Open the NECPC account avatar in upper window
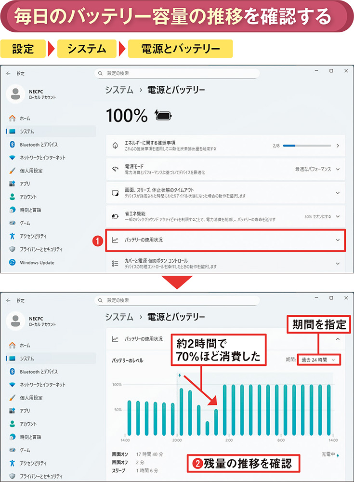 [15, 94]
